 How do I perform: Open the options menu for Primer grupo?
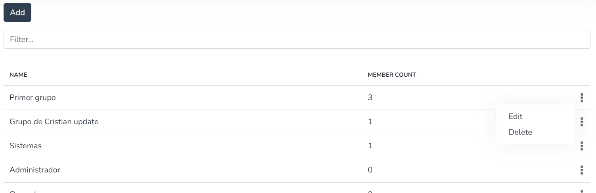coord(581,98)
